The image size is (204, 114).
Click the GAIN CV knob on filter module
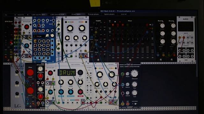coord(127,93)
